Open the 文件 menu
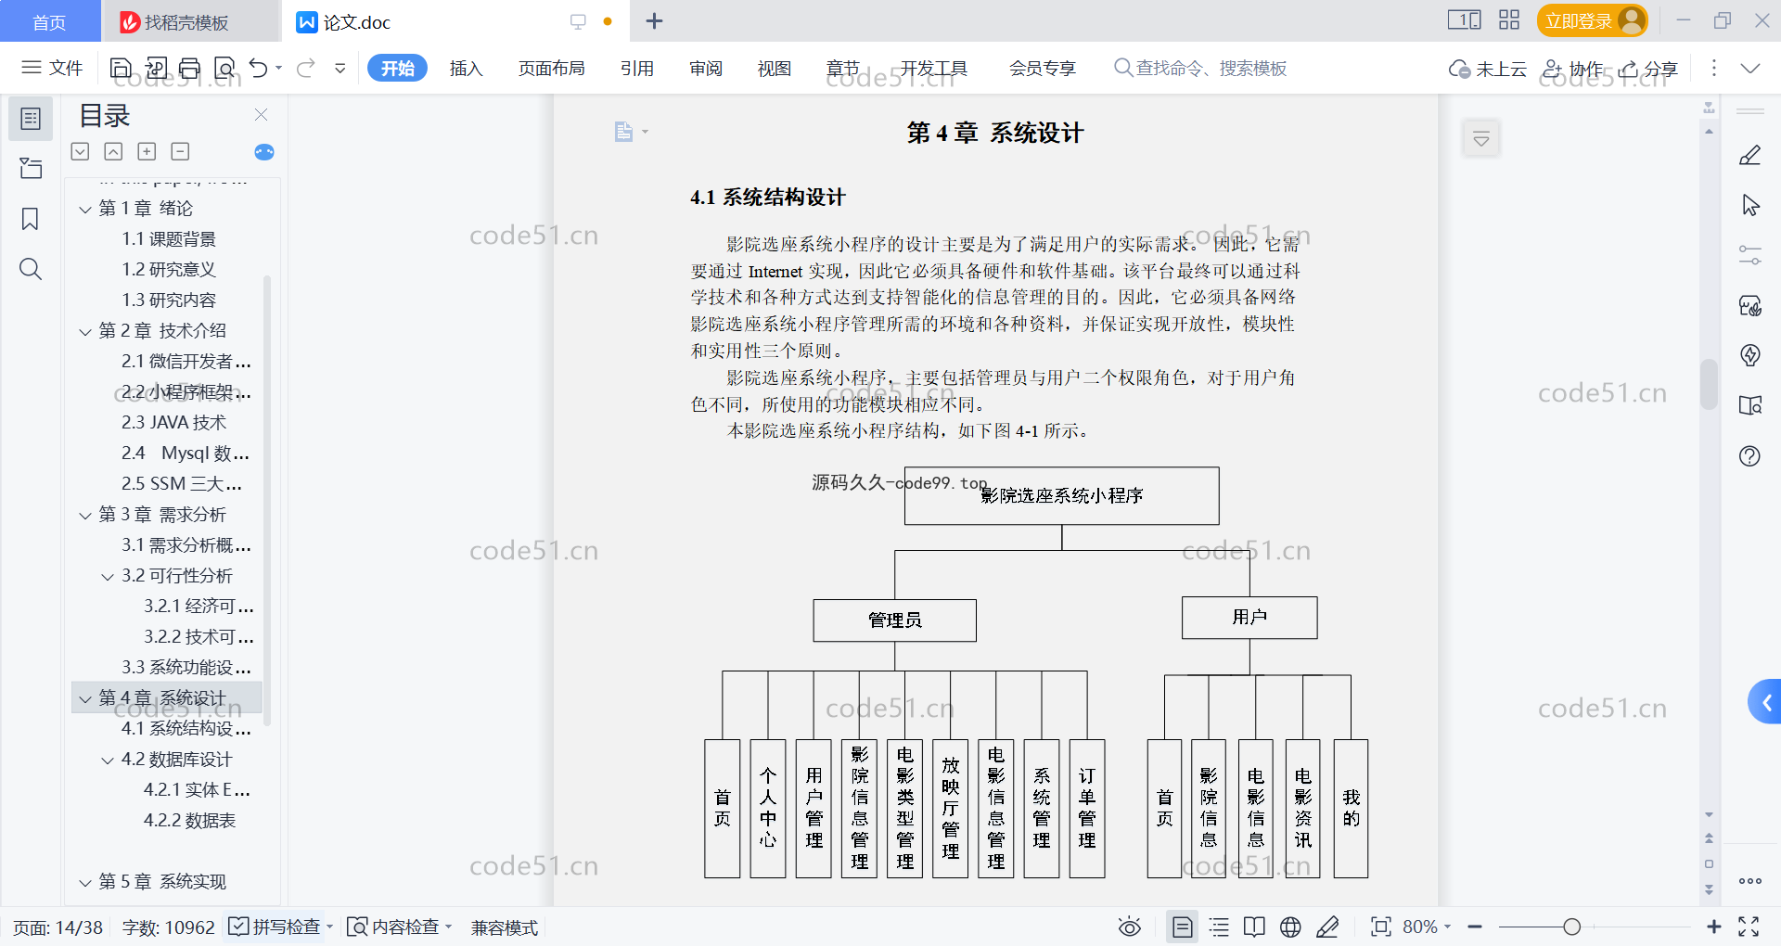 pos(53,68)
